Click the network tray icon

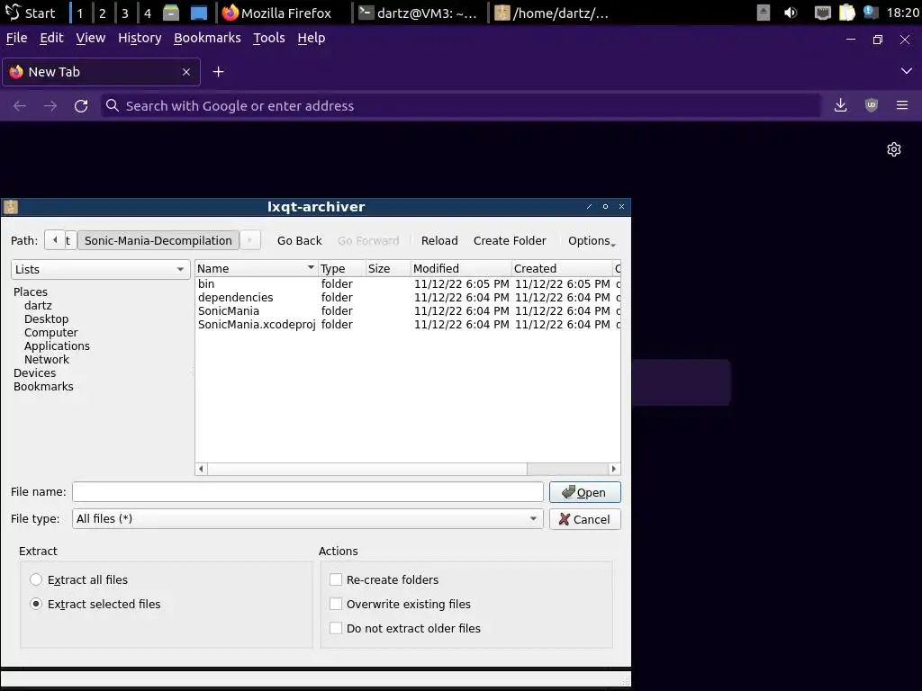coord(822,13)
